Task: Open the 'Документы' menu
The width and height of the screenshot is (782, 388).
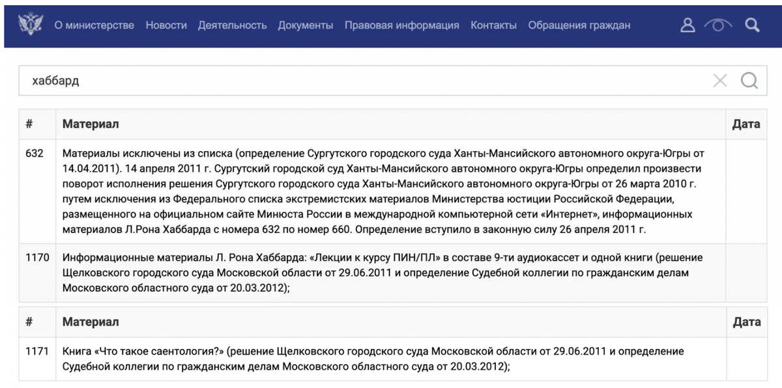Action: [x=306, y=25]
